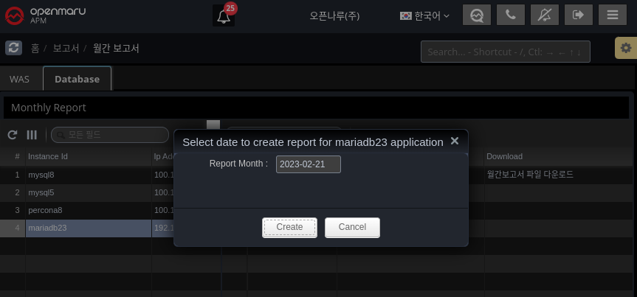Viewport: 637px width, 297px height.
Task: Open the notifications bell with 25 alerts
Action: tap(224, 15)
